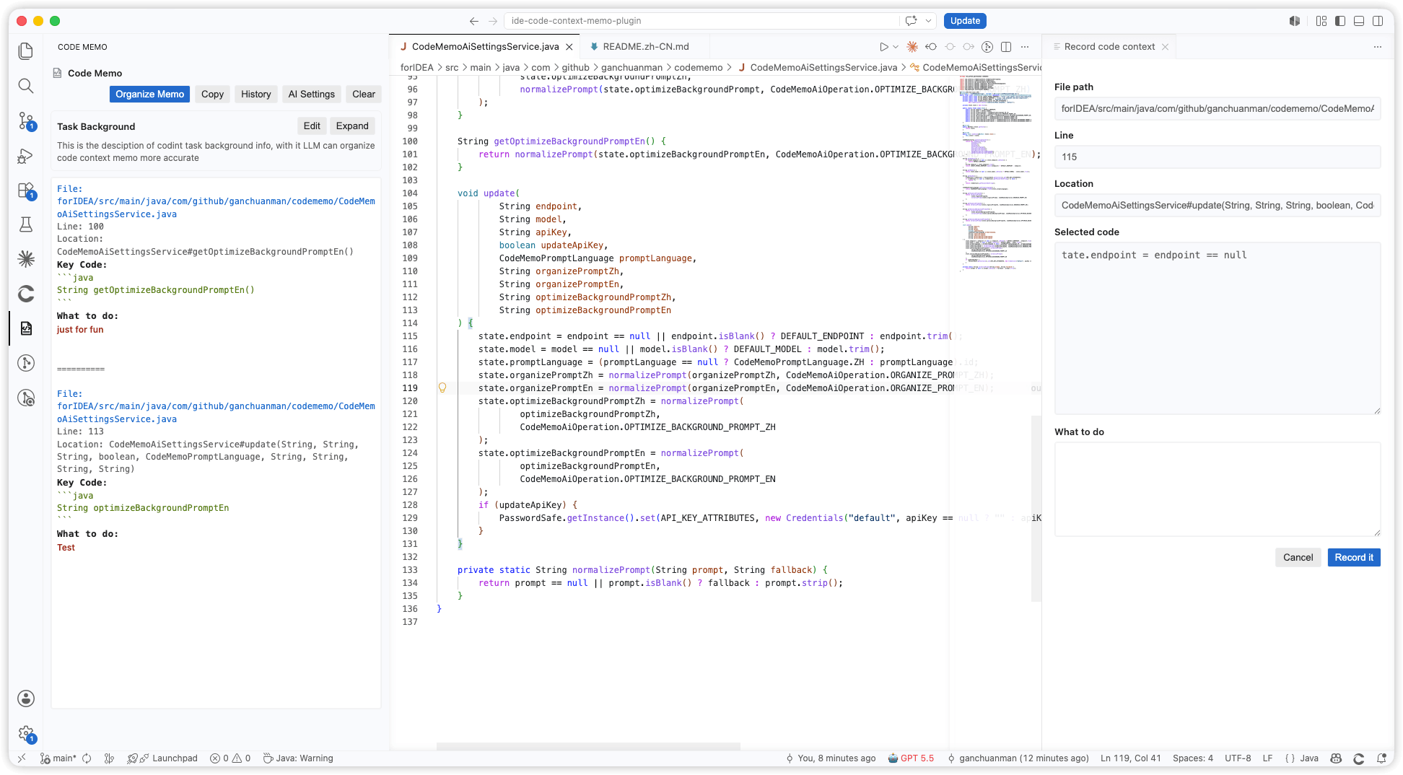This screenshot has width=1403, height=775.
Task: Open the Extensions view
Action: (26, 191)
